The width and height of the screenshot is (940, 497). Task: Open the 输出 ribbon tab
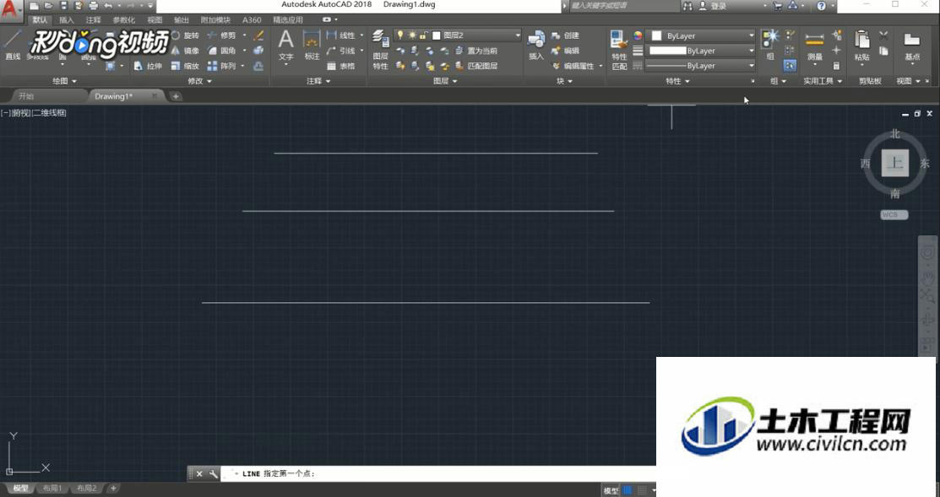[x=181, y=19]
